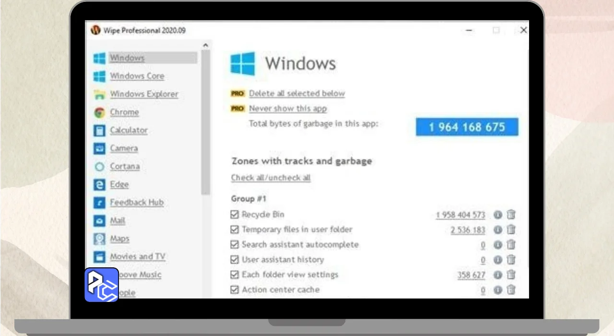The width and height of the screenshot is (614, 336).
Task: Click the Edge browser icon
Action: click(99, 185)
